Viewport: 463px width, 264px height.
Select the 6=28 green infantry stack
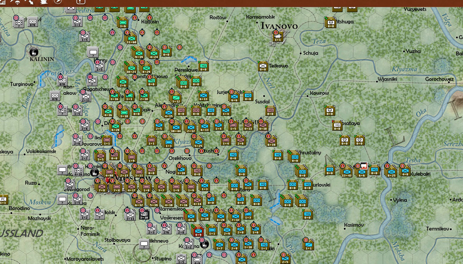pyautogui.click(x=115, y=127)
